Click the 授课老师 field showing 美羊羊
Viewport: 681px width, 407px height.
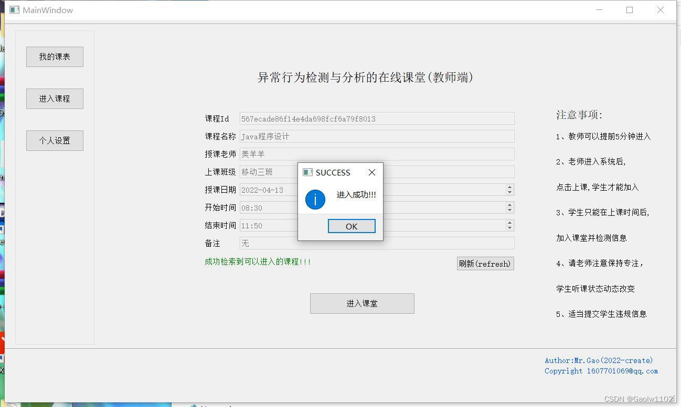click(377, 154)
